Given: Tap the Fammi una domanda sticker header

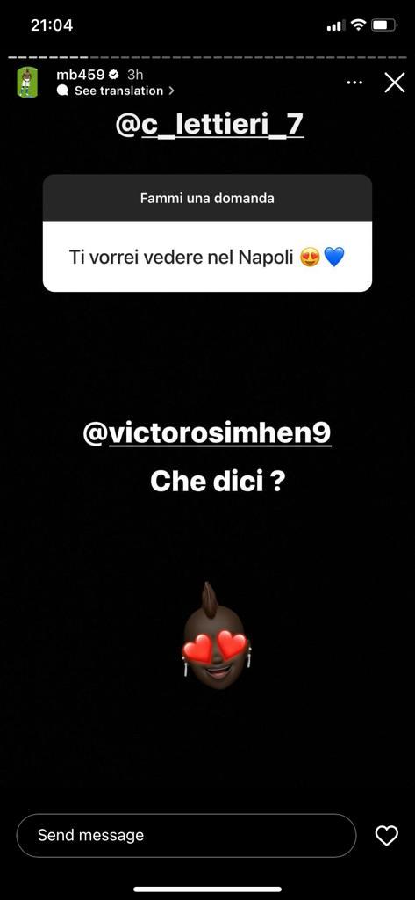Looking at the screenshot, I should point(207,198).
